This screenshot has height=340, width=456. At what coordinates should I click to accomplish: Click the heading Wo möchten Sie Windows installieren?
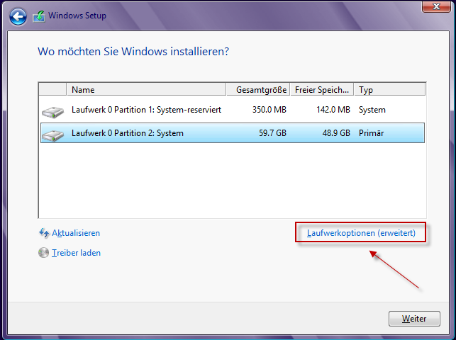pos(133,52)
